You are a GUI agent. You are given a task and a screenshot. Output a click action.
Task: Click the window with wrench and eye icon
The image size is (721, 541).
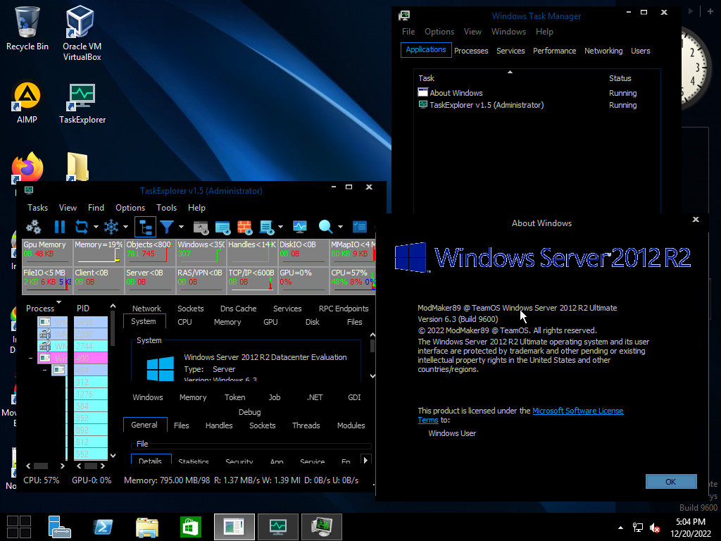click(x=201, y=227)
